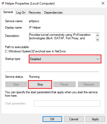Click inside the Description text box

pos(62,37)
